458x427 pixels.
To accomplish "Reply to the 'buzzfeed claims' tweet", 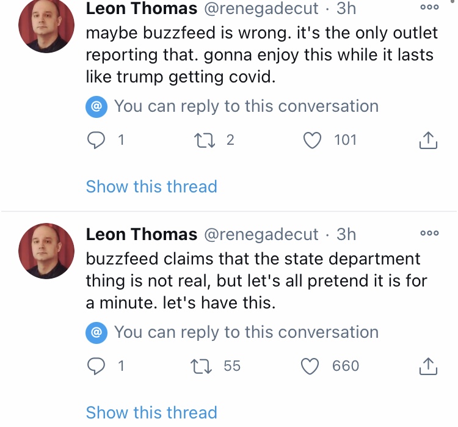I will pos(96,366).
